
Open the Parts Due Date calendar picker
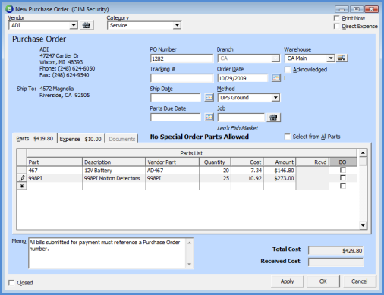209,118
